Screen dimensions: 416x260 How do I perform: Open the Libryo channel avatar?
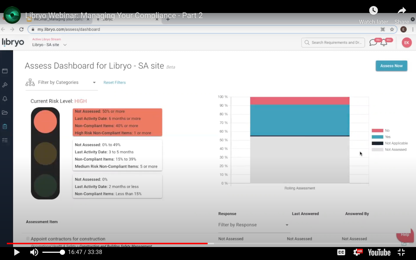pos(12,15)
